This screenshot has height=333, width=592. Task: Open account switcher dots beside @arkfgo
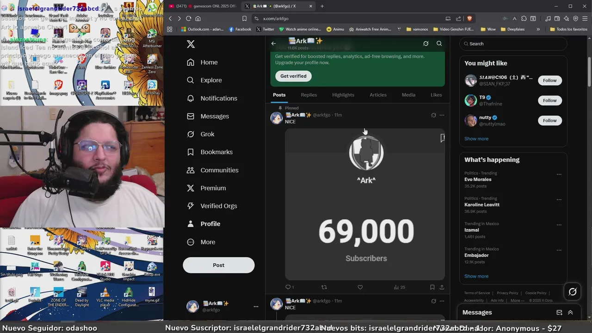(x=256, y=306)
